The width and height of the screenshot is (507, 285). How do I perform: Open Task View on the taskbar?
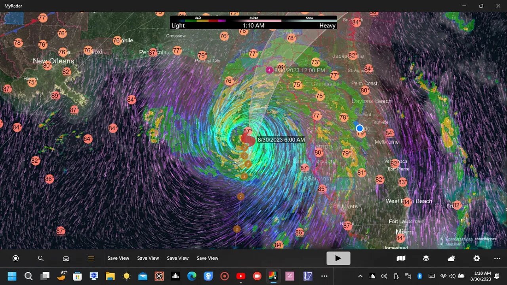[45, 276]
